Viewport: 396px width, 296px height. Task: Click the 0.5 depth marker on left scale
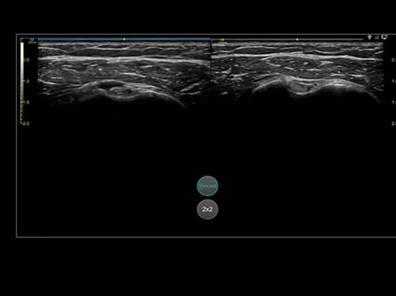[x=27, y=60]
